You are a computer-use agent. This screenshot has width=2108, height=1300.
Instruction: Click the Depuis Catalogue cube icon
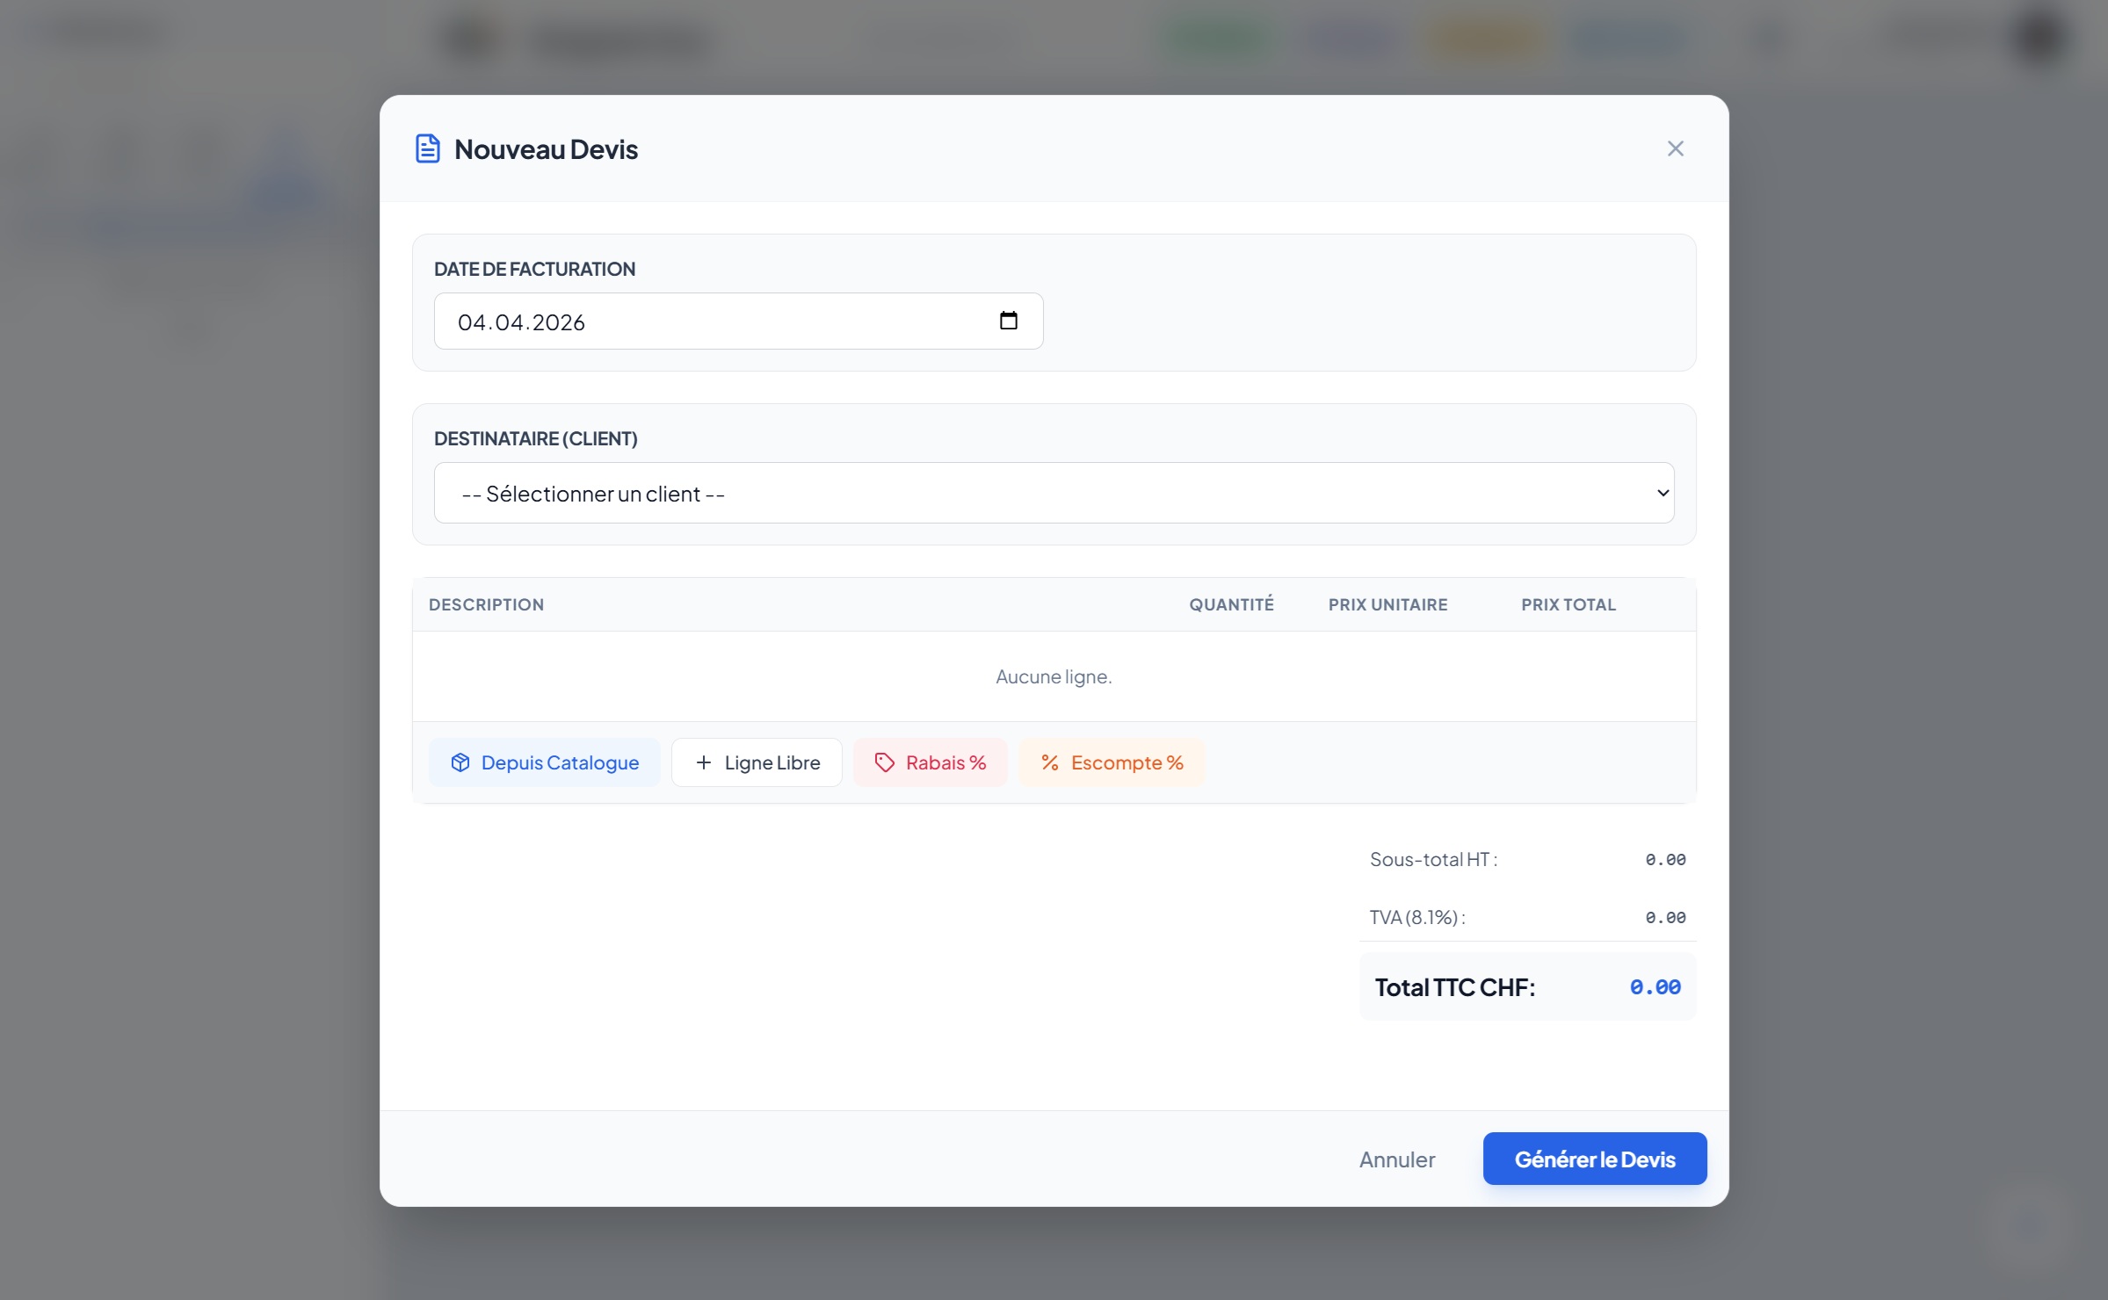460,762
